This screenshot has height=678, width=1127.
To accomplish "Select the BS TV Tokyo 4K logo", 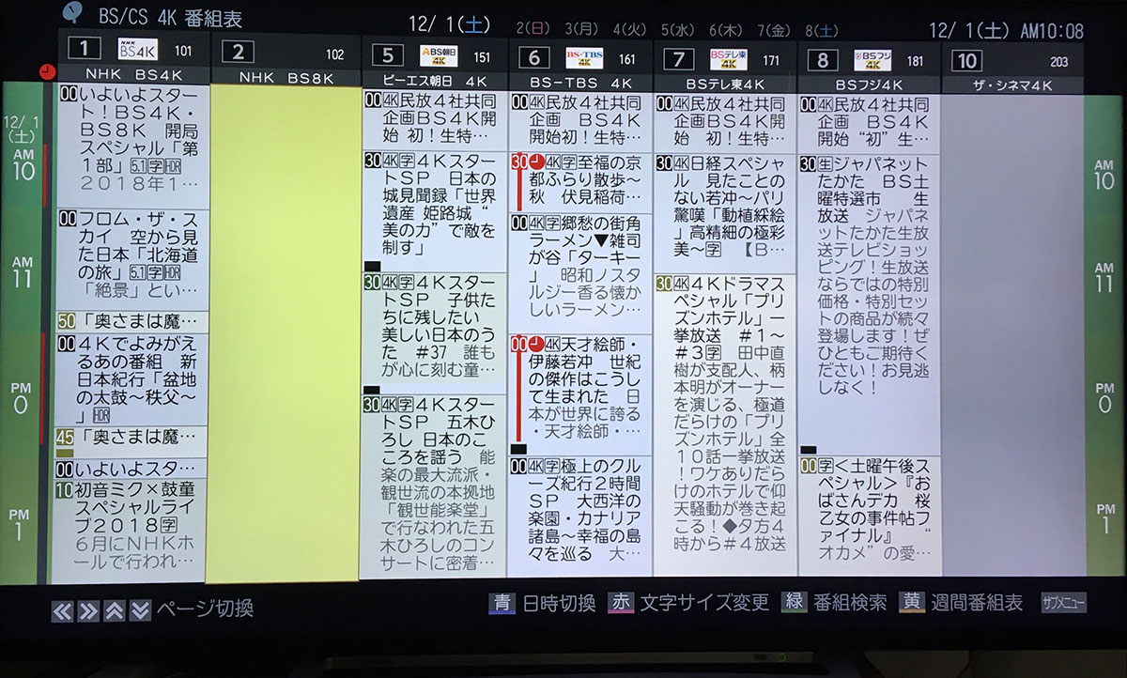I will point(728,58).
